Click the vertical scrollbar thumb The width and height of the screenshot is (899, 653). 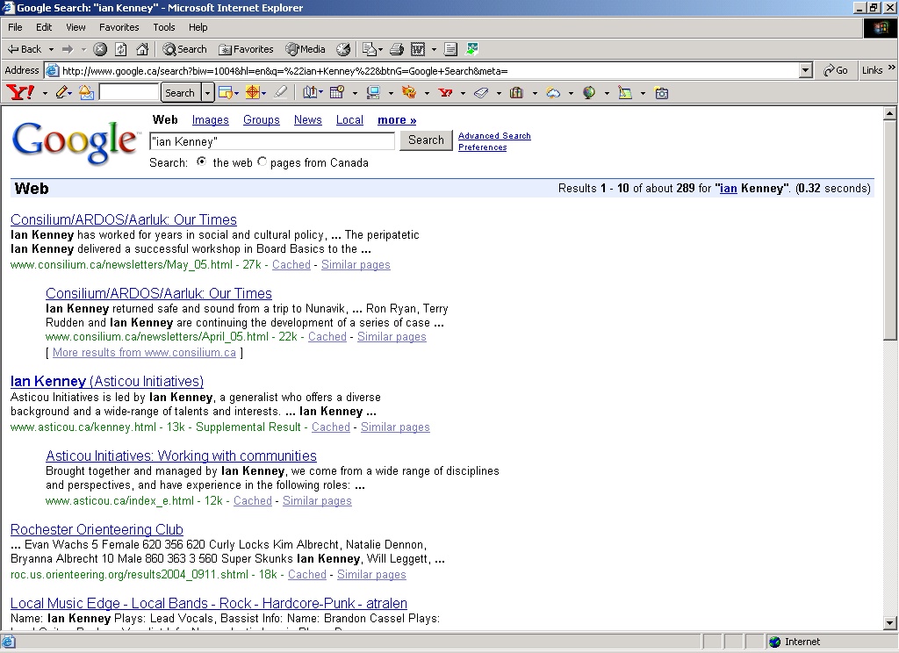[x=890, y=230]
